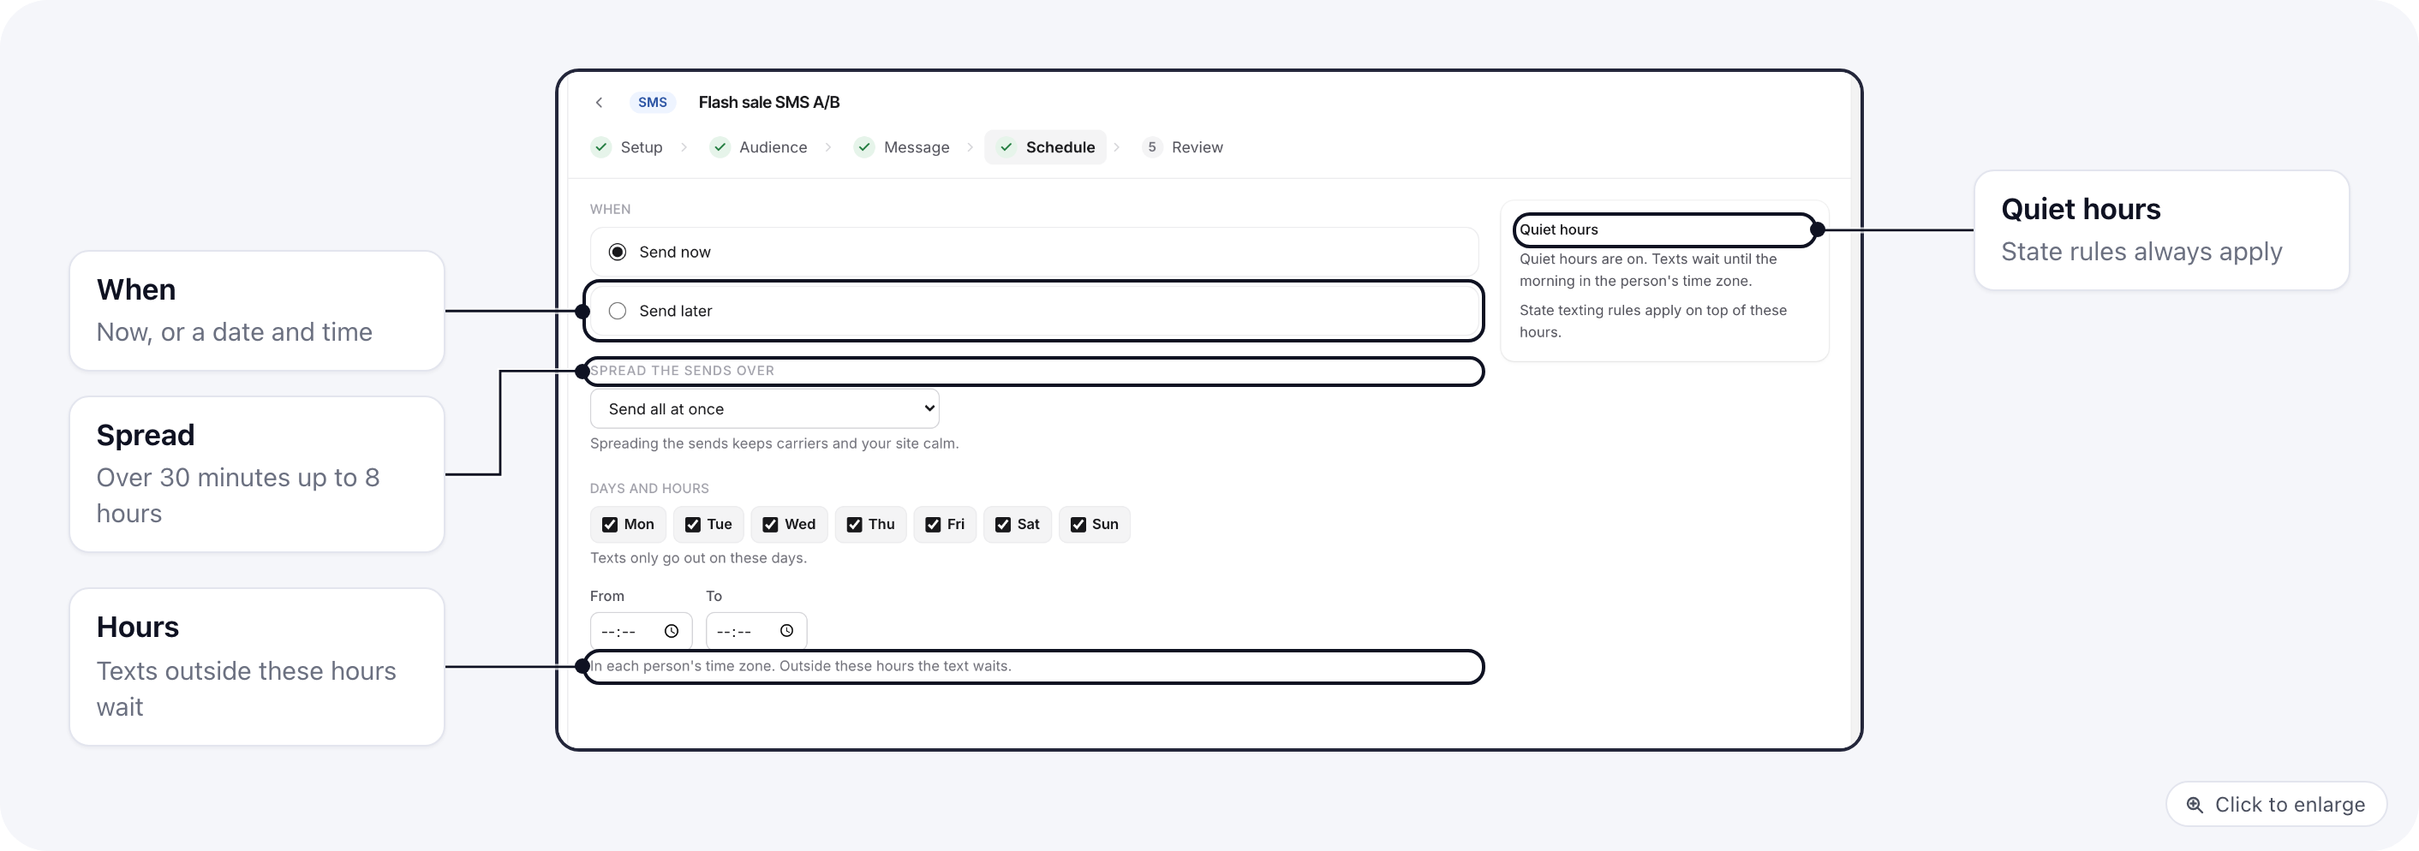The width and height of the screenshot is (2419, 851).
Task: Click the Hours annotation card
Action: pos(256,667)
